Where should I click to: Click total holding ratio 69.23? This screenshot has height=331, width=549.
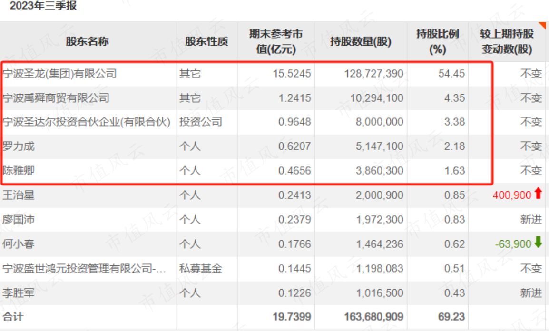pos(451,317)
